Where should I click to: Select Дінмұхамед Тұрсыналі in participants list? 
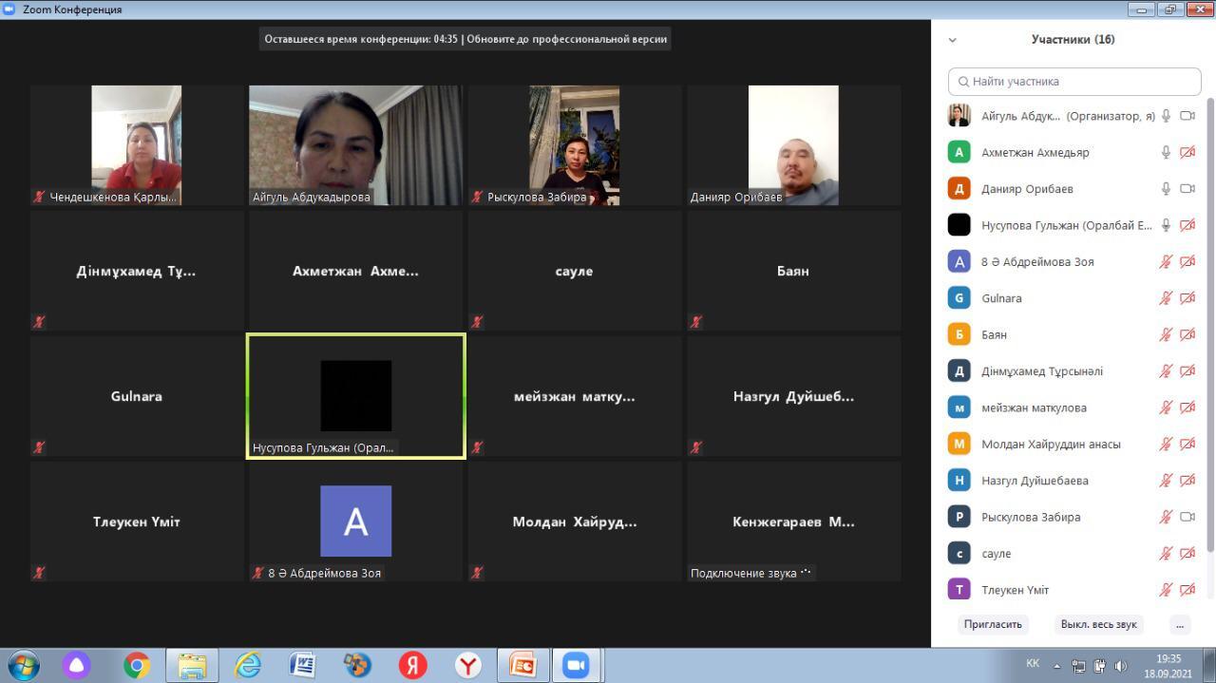[x=1041, y=371]
